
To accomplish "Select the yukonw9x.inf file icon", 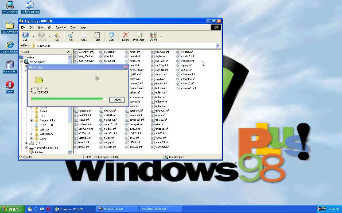I will [178, 88].
